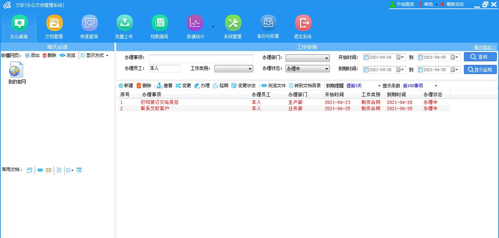499x238 pixels.
Task: Open the 操作帮助 link
Action: coord(484,47)
